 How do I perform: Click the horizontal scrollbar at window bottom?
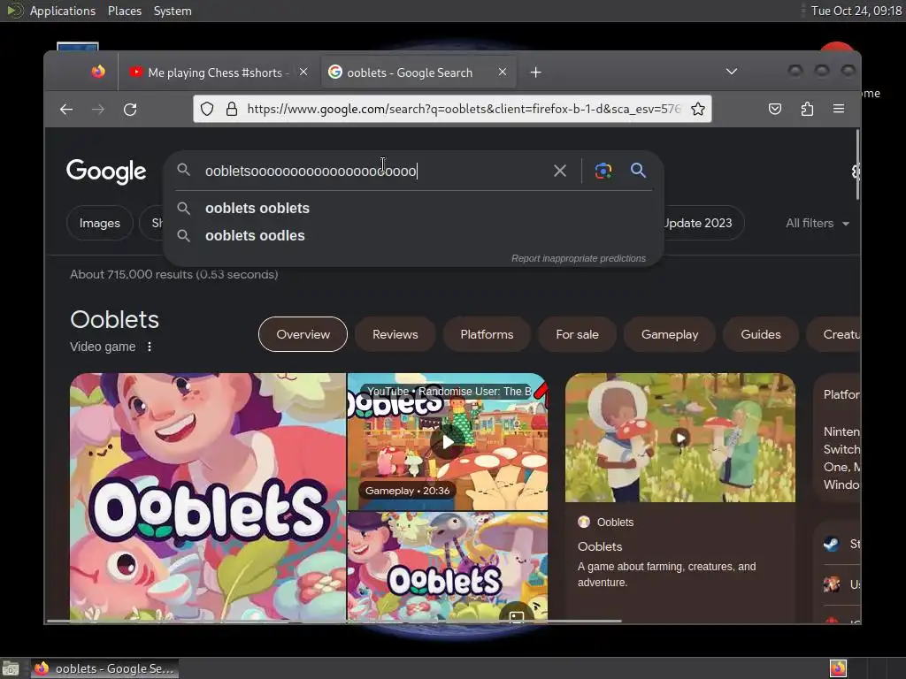334,622
